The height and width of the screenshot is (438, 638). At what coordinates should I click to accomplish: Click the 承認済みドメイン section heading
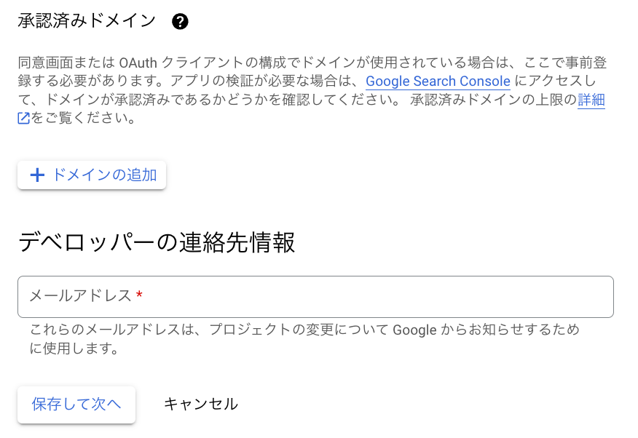point(87,21)
